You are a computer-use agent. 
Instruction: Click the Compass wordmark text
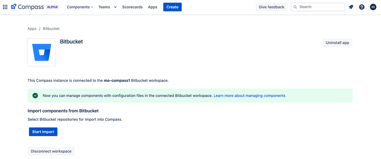[x=31, y=7]
